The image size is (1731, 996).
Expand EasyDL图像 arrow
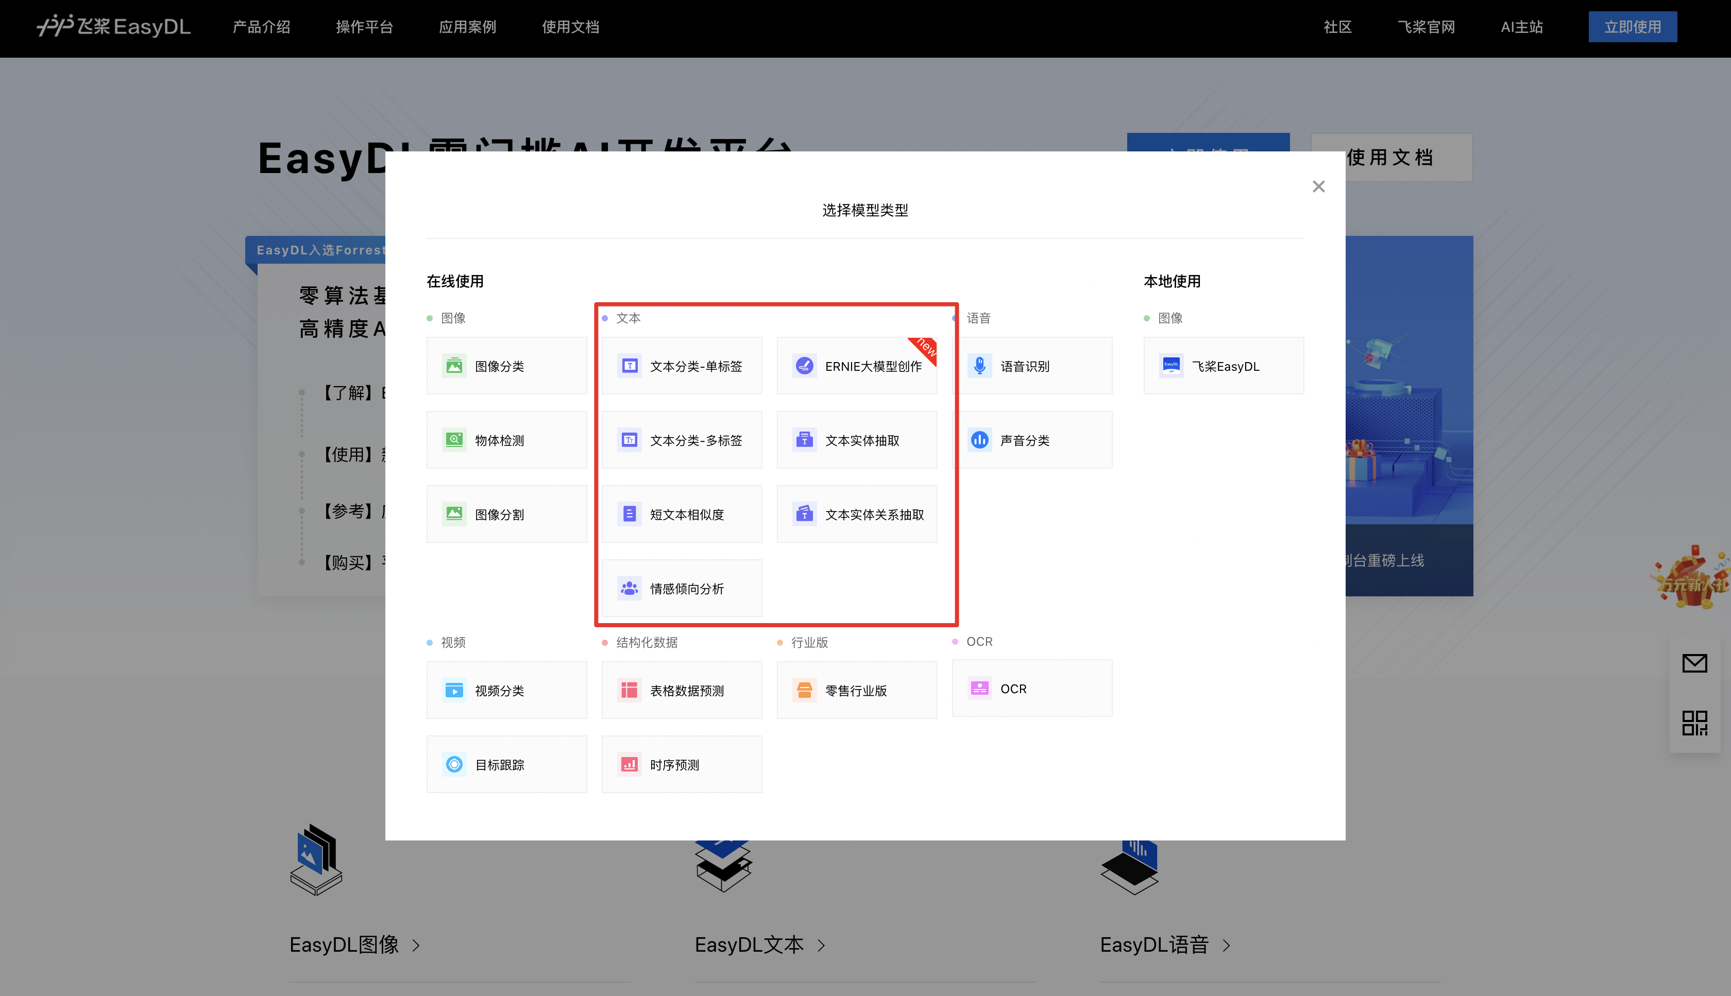tap(416, 946)
